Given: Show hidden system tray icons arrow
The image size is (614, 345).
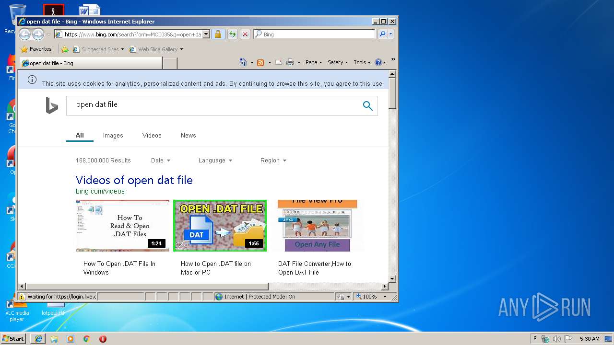Looking at the screenshot, I should (535, 338).
